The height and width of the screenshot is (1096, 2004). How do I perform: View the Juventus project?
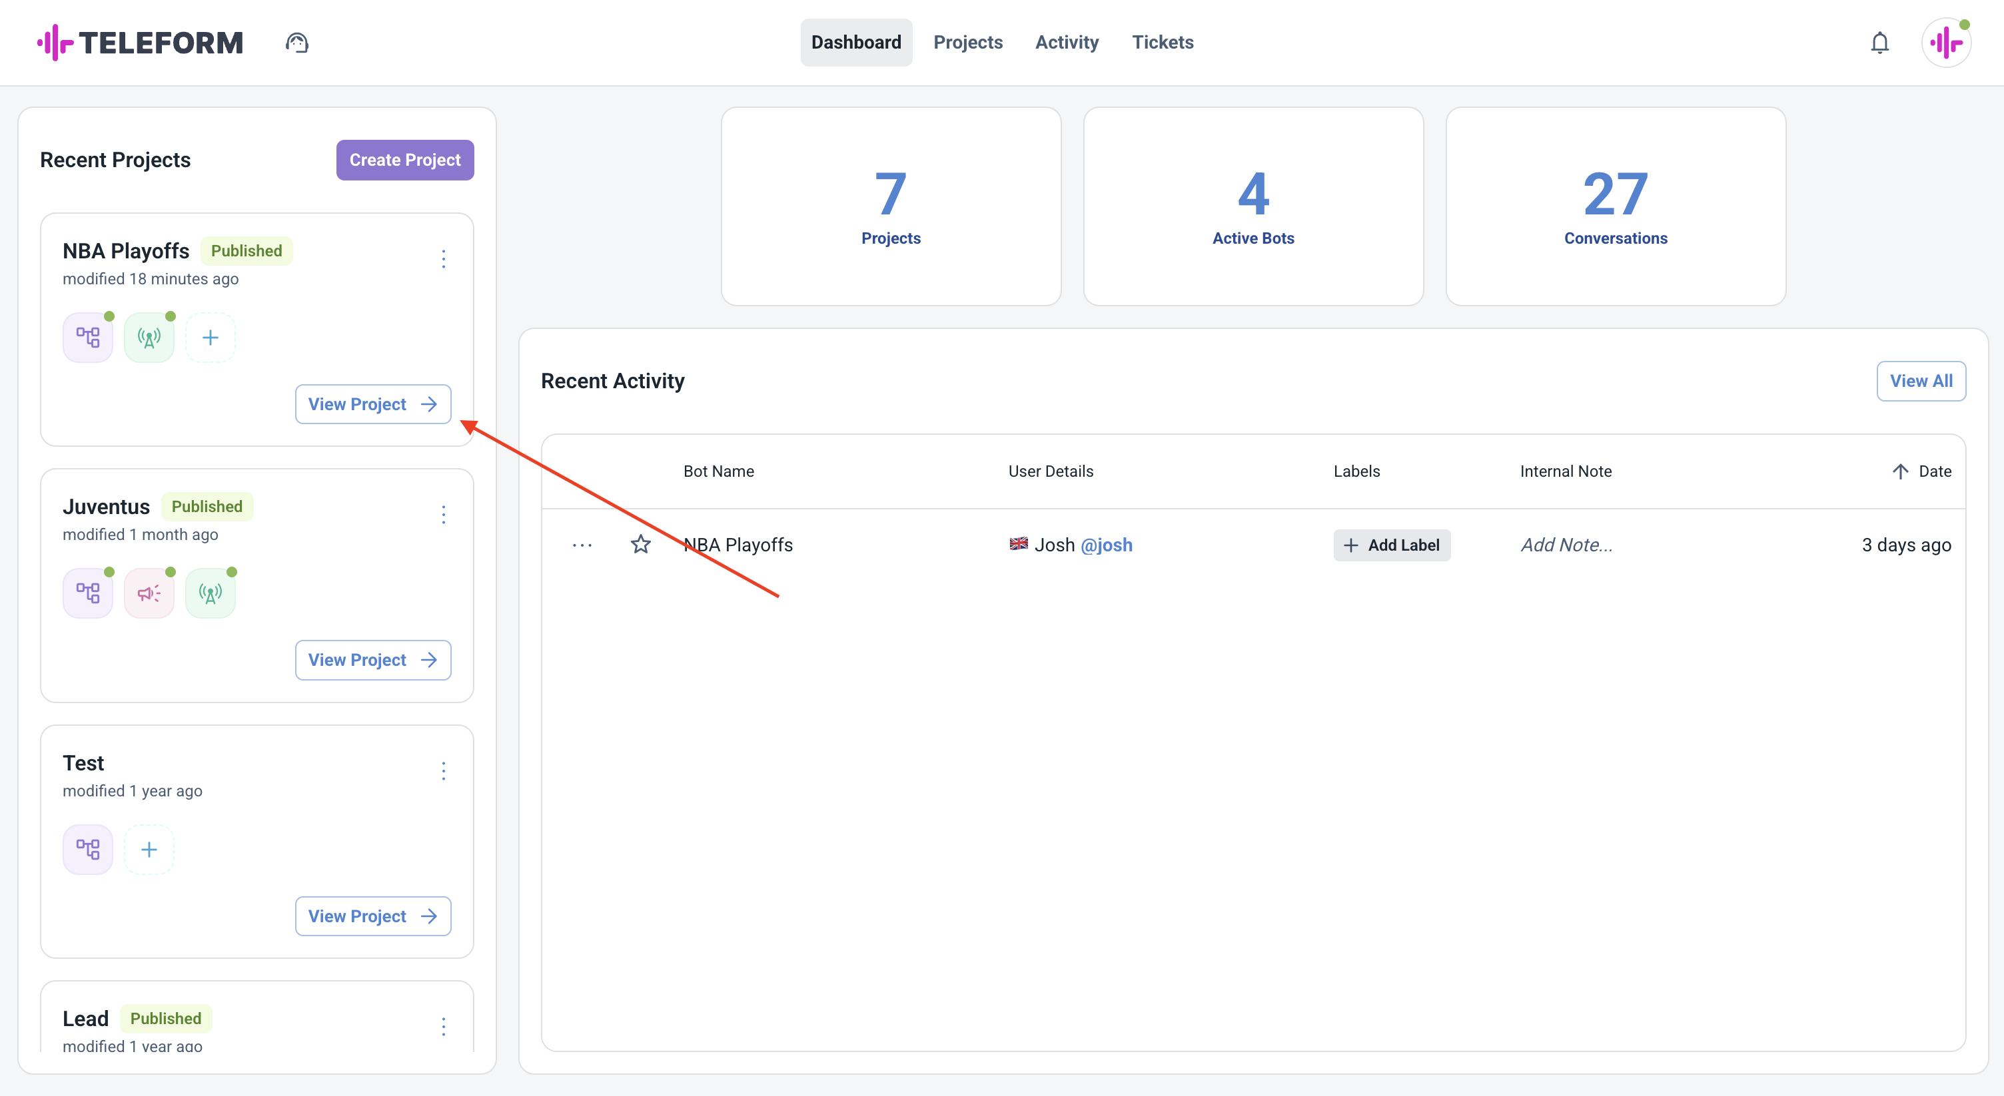(x=372, y=660)
